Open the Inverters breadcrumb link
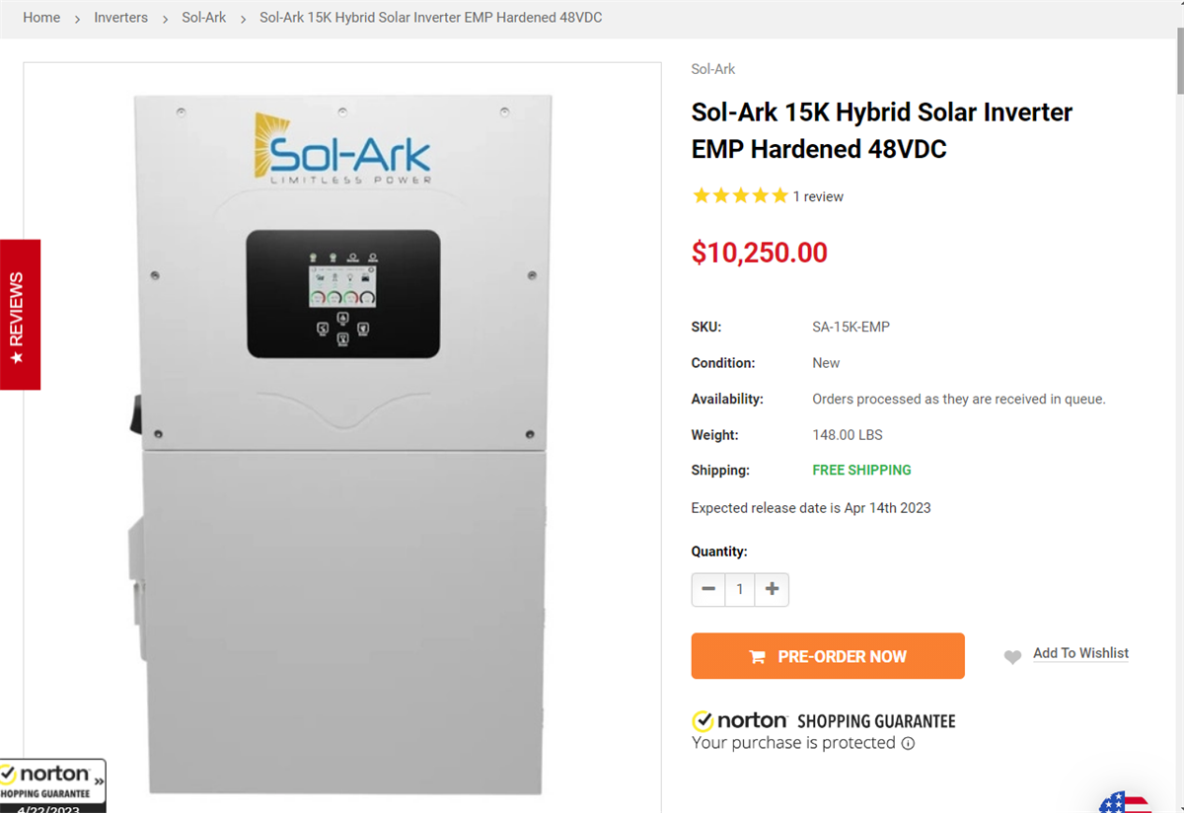Image resolution: width=1184 pixels, height=813 pixels. point(120,17)
